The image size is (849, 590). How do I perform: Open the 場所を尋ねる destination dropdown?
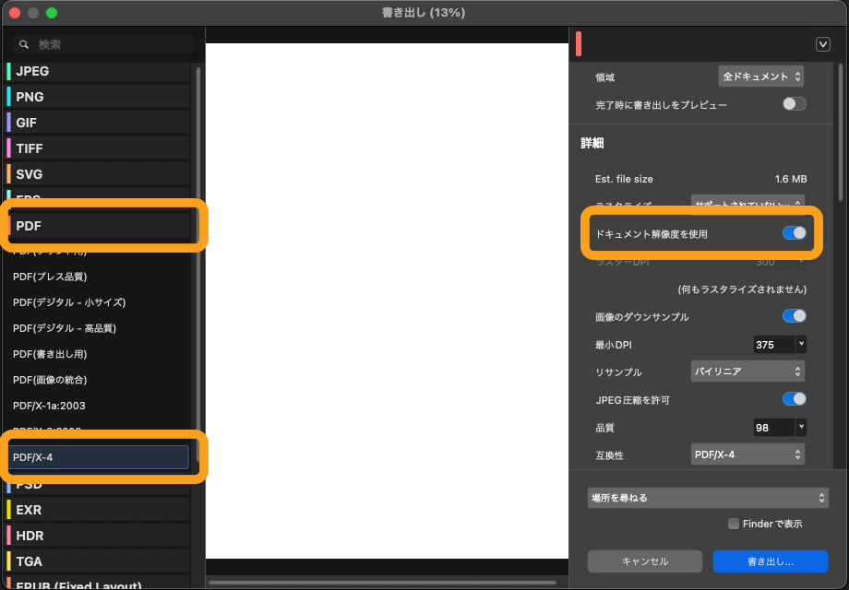[708, 498]
